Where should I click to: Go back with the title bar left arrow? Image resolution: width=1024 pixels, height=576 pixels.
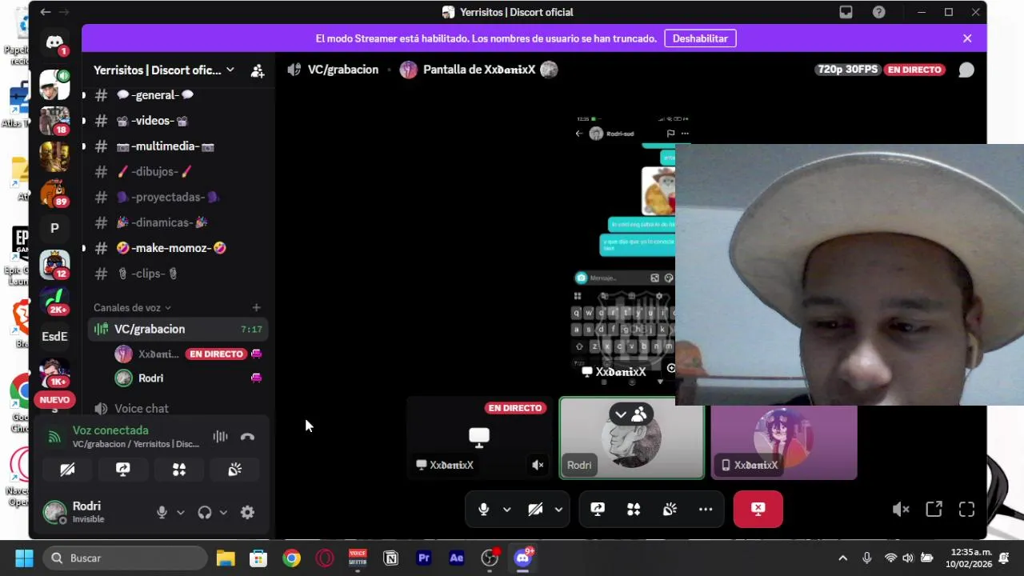click(46, 12)
